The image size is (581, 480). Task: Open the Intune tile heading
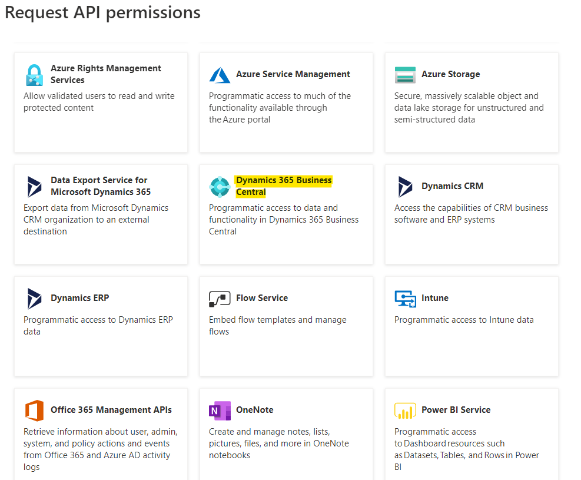click(x=434, y=297)
